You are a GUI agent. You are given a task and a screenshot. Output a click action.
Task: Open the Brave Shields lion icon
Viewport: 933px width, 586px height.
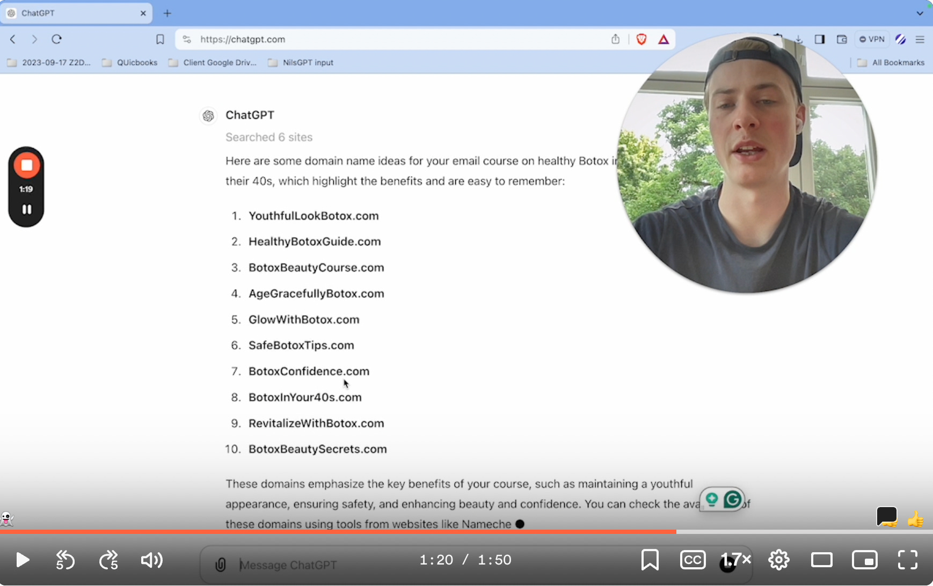(641, 39)
